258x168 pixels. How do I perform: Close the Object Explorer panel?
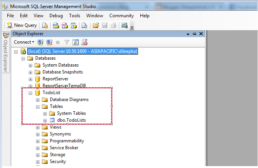[x=201, y=34]
